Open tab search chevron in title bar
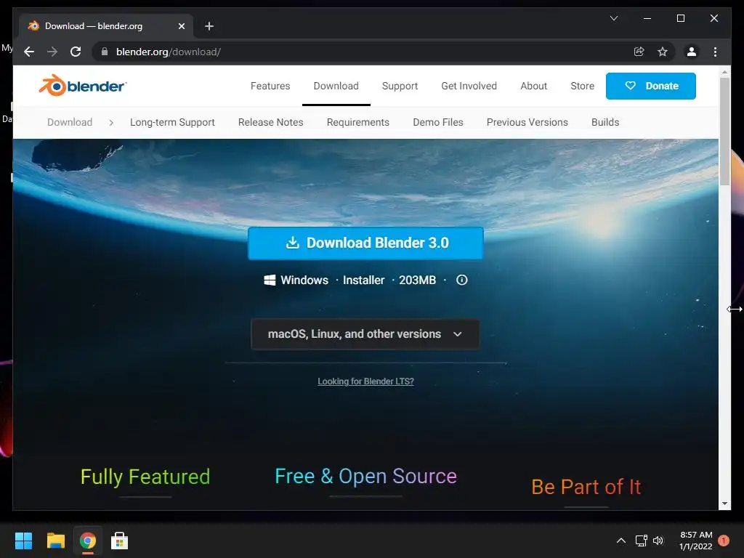 613,18
